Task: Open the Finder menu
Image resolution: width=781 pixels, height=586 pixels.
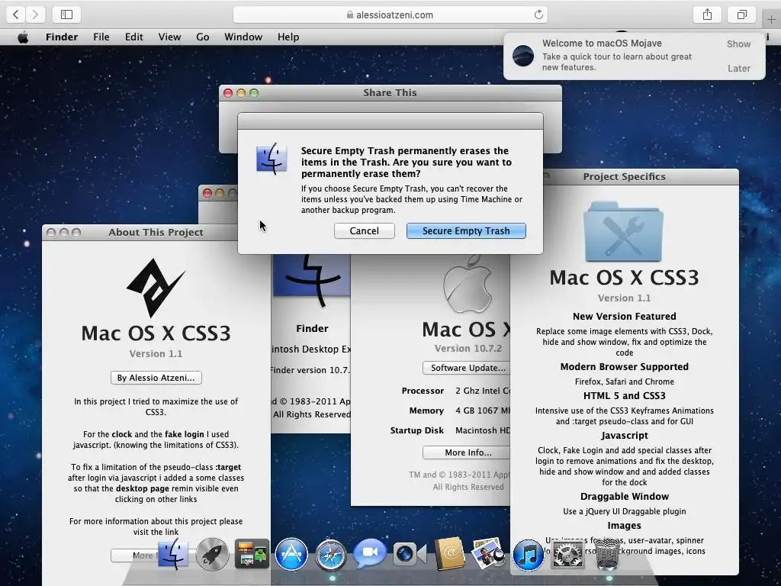Action: pyautogui.click(x=62, y=37)
